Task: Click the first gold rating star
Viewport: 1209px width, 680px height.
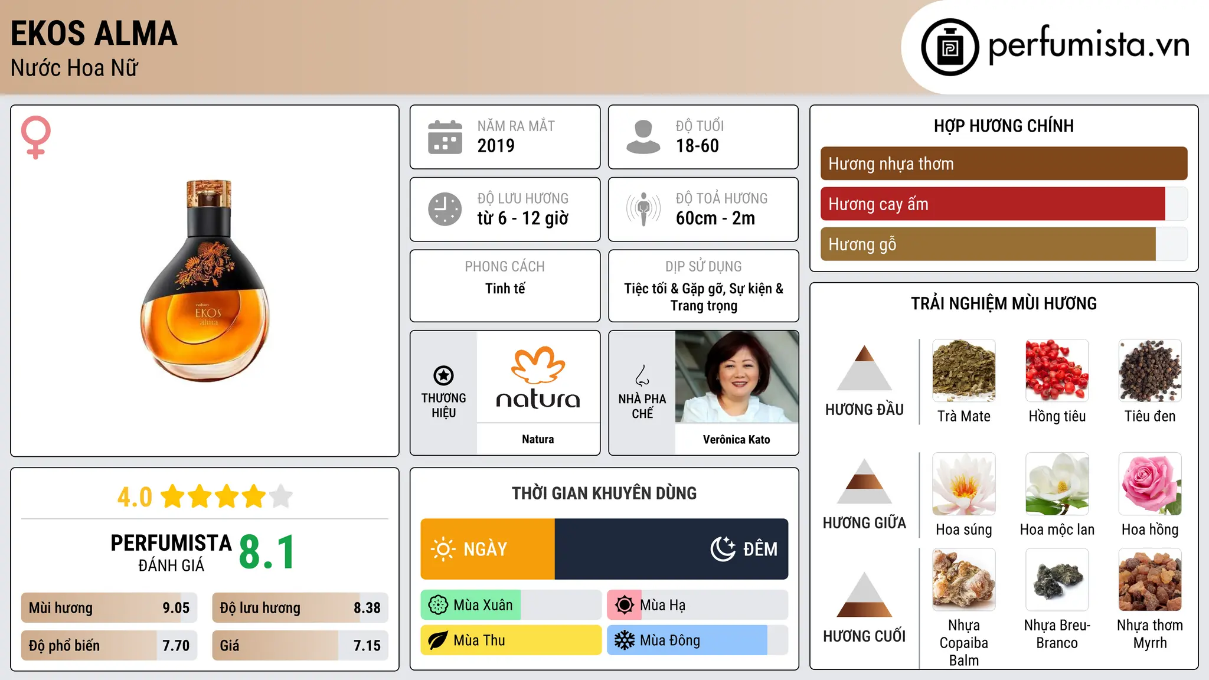Action: tap(173, 496)
